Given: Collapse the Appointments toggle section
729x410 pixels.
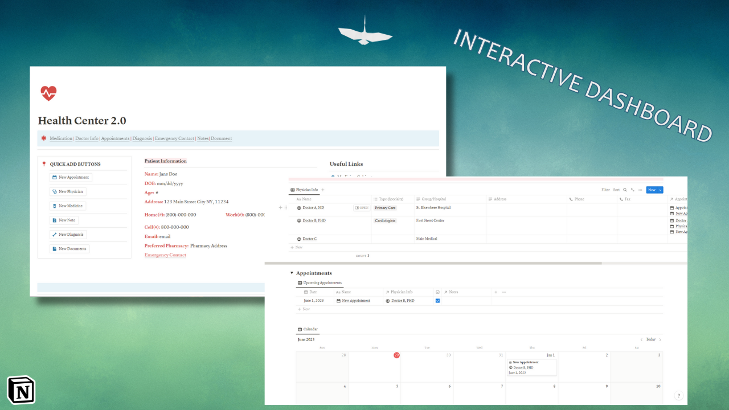Looking at the screenshot, I should [x=292, y=273].
